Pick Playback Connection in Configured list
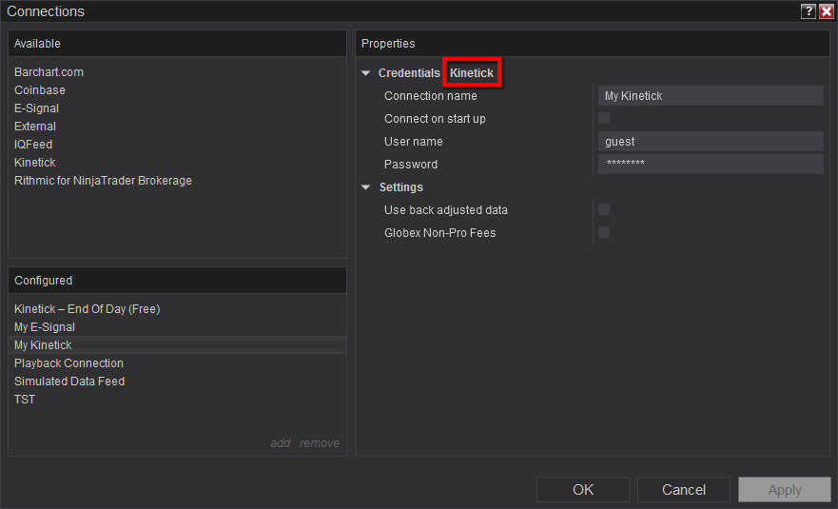 click(x=68, y=363)
